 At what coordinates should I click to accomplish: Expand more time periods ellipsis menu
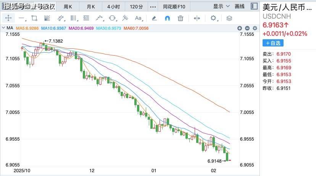tap(153, 6)
